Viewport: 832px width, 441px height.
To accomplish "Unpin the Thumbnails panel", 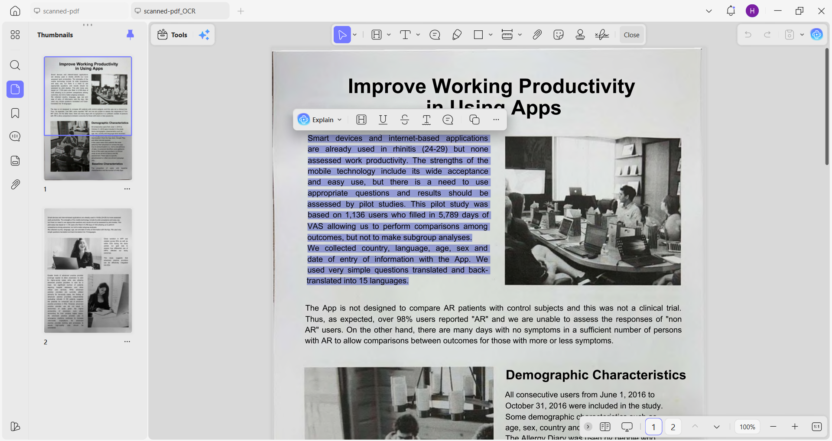I will 130,35.
